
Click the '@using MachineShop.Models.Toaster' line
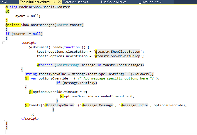[x=38, y=7]
